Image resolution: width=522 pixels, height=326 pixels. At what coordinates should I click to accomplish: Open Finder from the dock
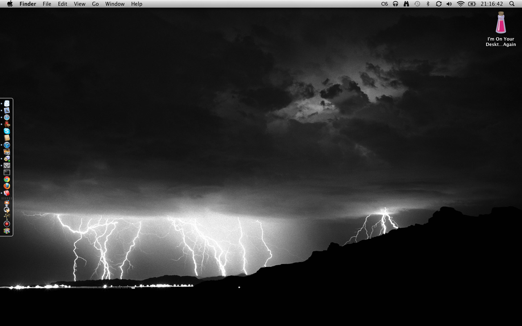tap(7, 104)
